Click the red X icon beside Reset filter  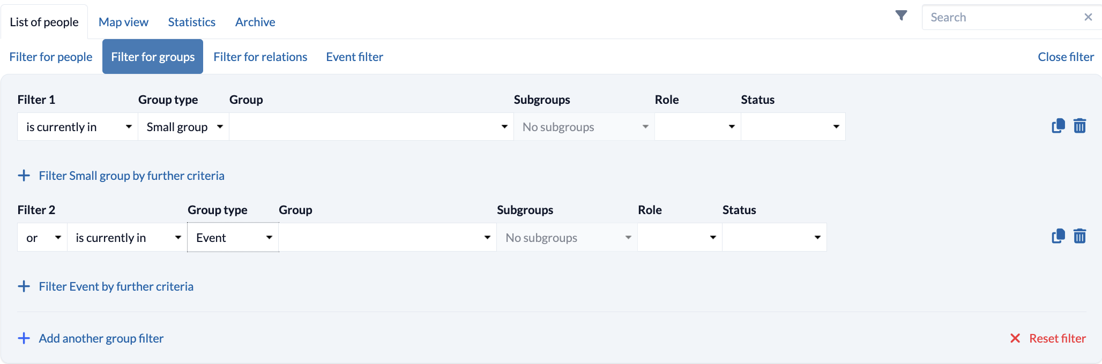[1015, 338]
